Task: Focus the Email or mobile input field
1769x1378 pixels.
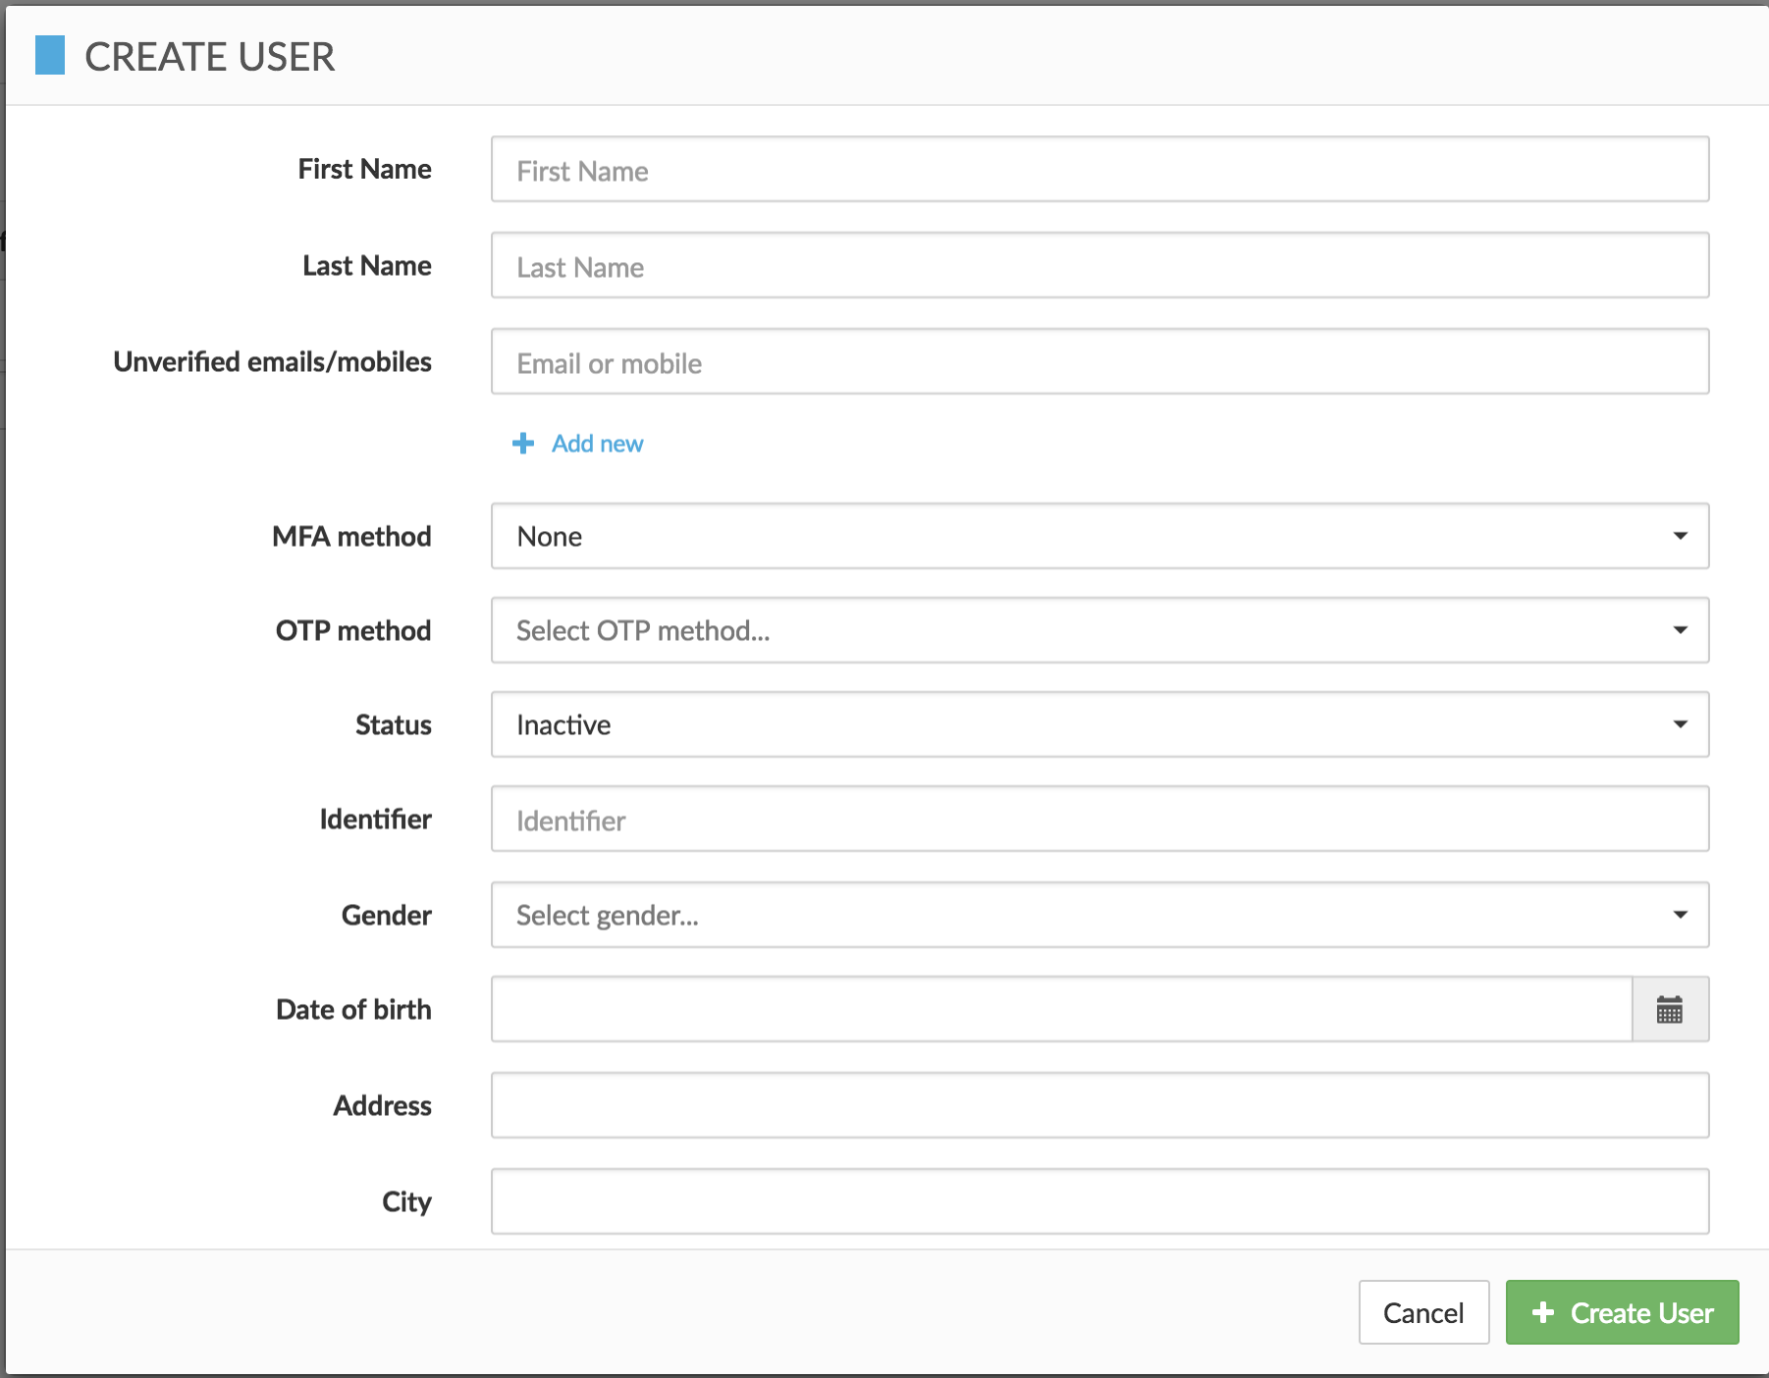Action: tap(1099, 361)
